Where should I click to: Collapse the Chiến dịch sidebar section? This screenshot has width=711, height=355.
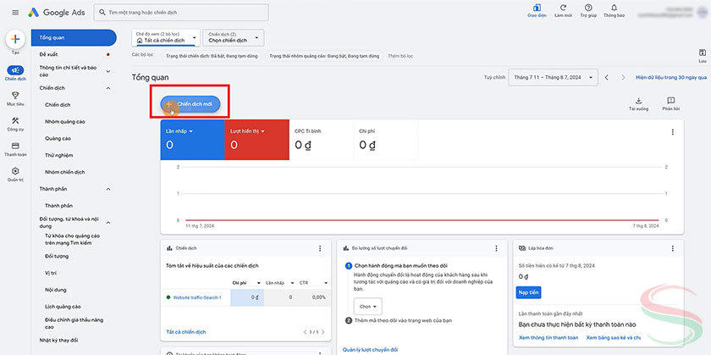pos(108,88)
